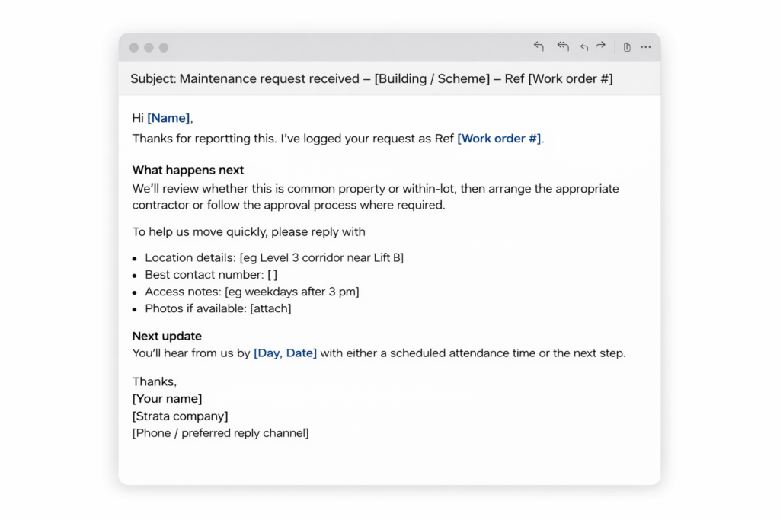The image size is (780, 520).
Task: Click the Reply All double-arrow icon
Action: coord(563,46)
